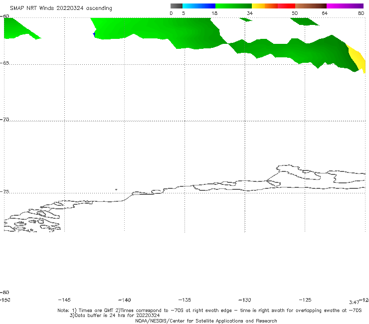Click the note '3)Data buffer is 24 hrs'
The width and height of the screenshot is (369, 324).
[115, 316]
